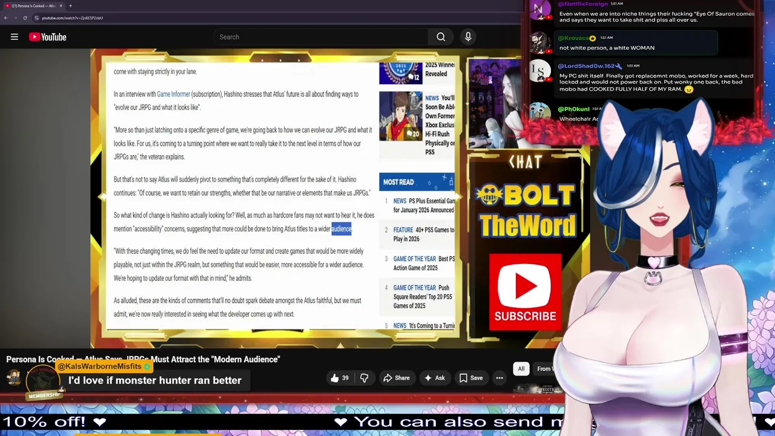
Task: Focus the YouTube Search input field
Action: pyautogui.click(x=320, y=37)
